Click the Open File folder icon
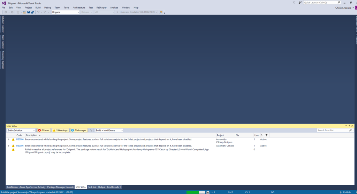 (x=24, y=12)
